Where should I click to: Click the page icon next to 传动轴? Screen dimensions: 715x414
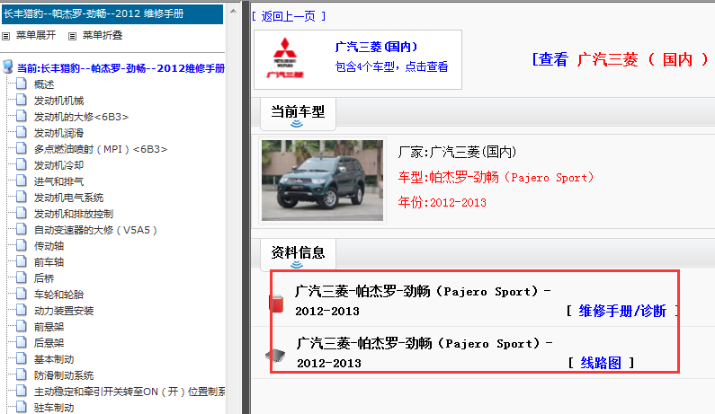click(22, 245)
